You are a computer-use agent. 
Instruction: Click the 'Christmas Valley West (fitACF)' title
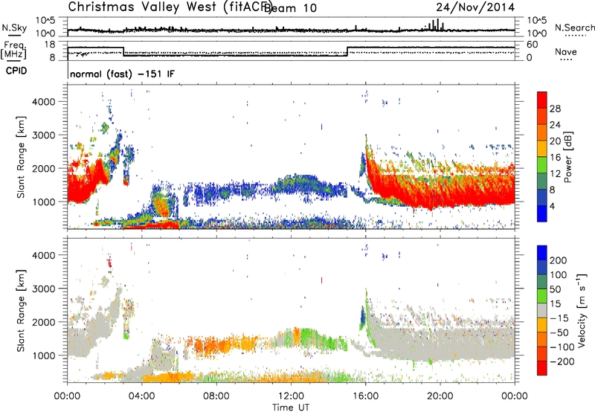(x=170, y=7)
